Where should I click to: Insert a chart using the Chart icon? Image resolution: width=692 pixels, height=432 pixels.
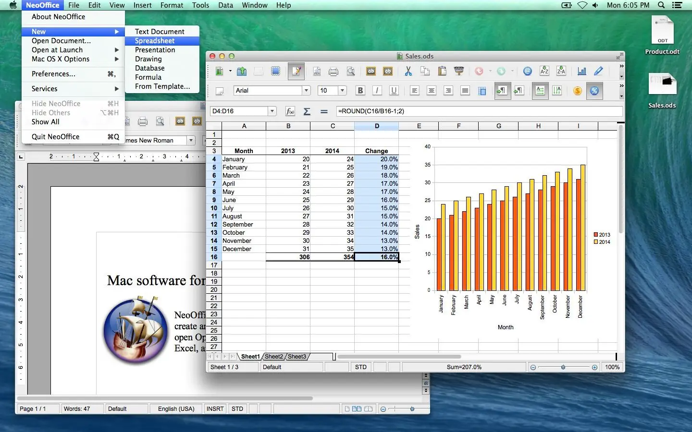coord(581,71)
